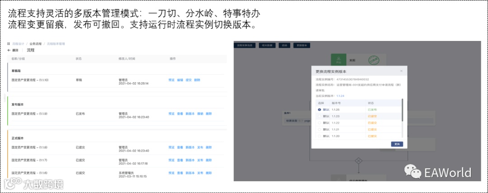Click 发布 for version 1.1.8
The width and height of the screenshot is (488, 193).
[200, 148]
